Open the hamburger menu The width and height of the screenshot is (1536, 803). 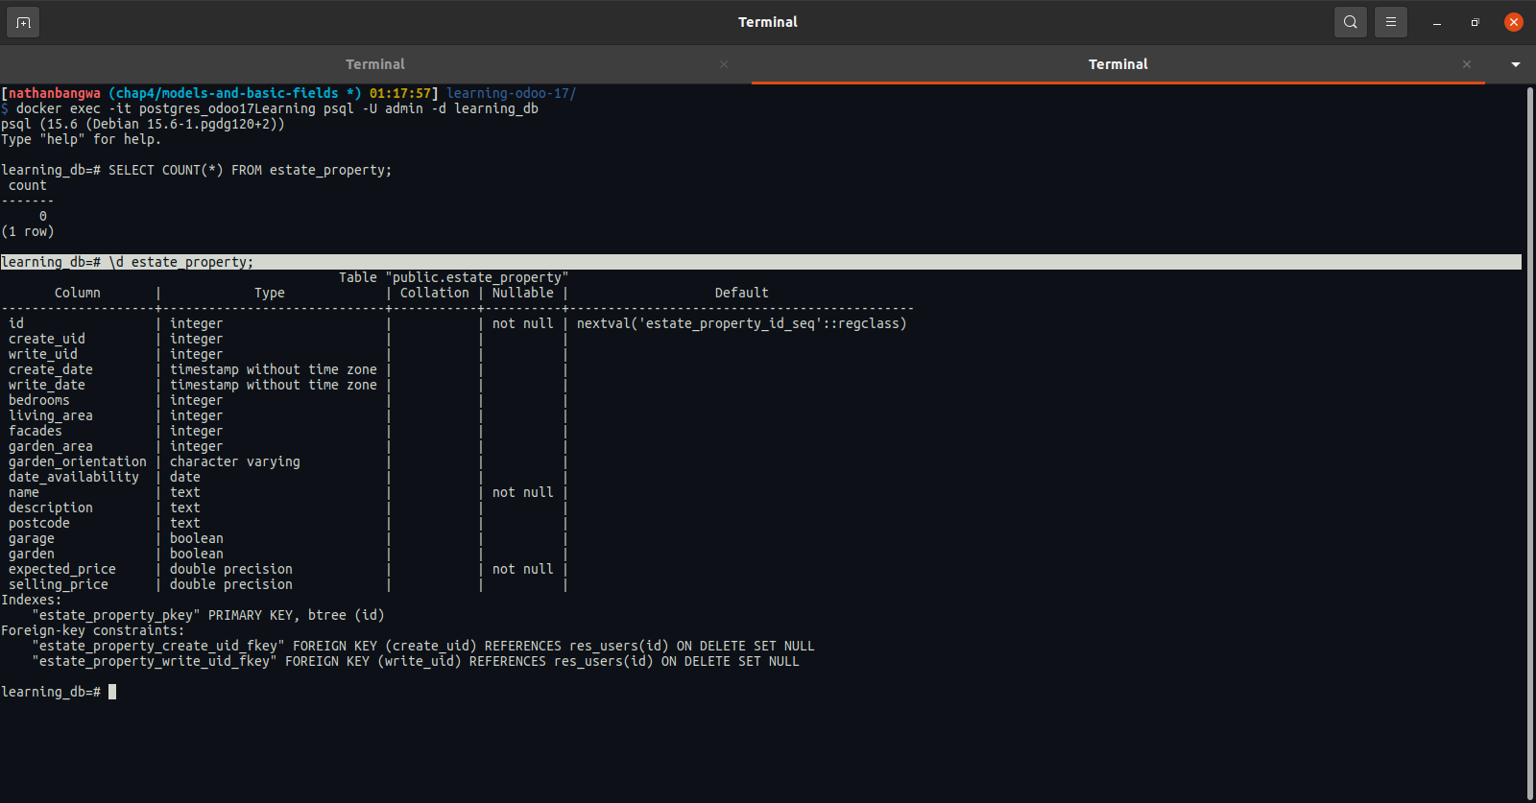(x=1390, y=22)
